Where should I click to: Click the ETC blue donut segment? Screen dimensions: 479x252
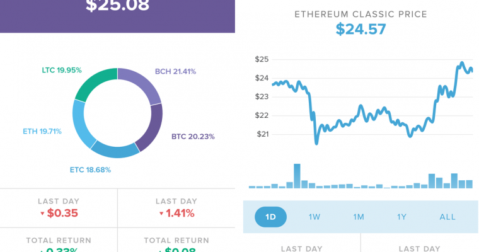coord(113,150)
